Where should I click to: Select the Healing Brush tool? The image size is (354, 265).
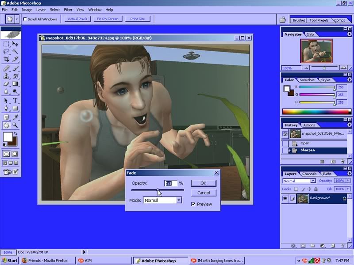6,68
